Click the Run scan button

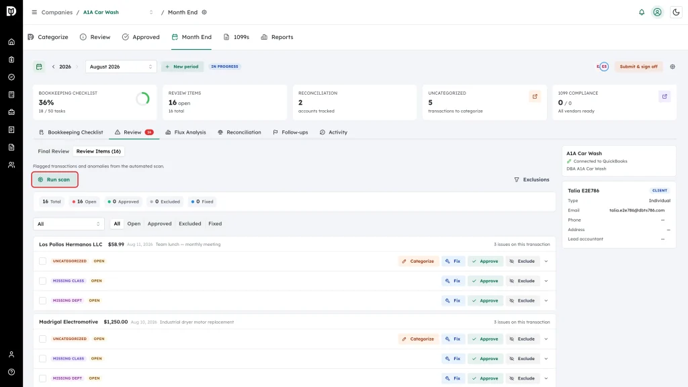pos(55,179)
